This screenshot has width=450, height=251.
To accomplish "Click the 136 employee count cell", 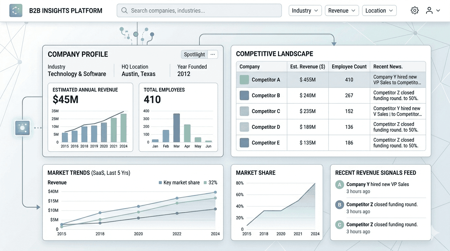I will click(x=349, y=127).
